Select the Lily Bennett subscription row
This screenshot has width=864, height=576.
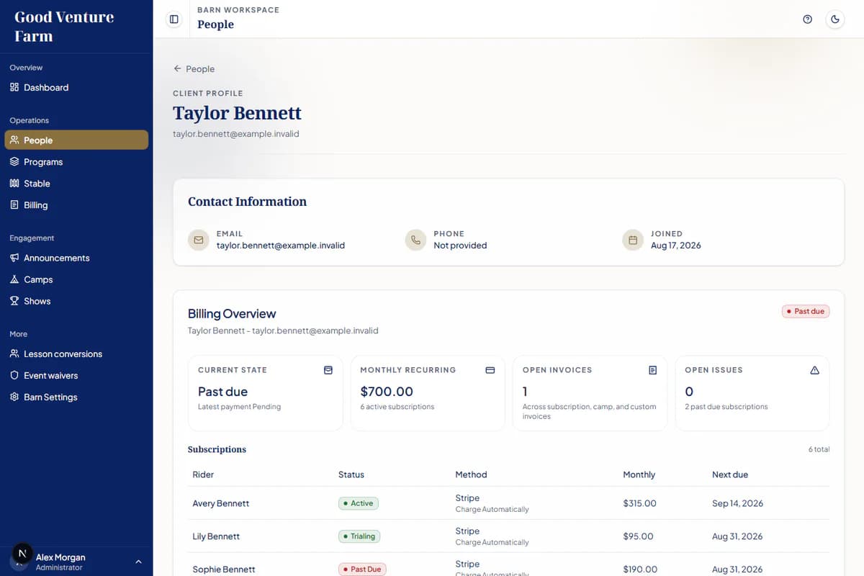pos(508,536)
